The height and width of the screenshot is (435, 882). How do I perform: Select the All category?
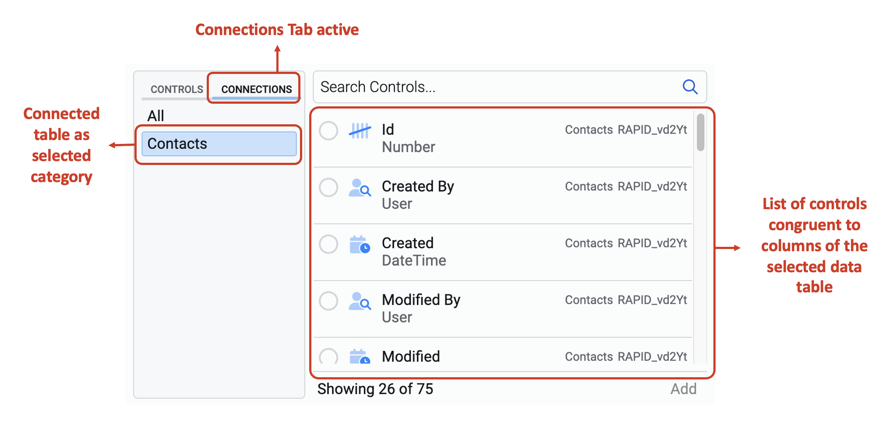click(x=156, y=116)
